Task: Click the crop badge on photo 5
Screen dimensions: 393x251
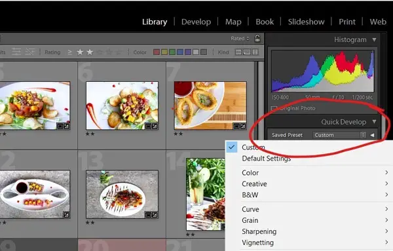Action: pos(60,126)
